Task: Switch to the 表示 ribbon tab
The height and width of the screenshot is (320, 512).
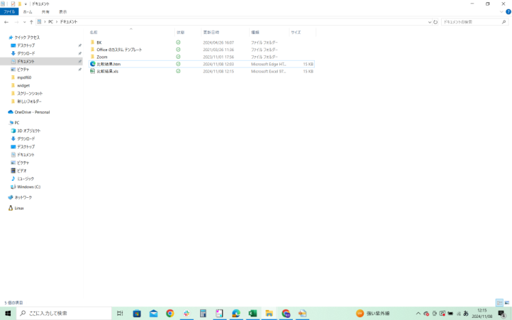Action: pos(63,12)
